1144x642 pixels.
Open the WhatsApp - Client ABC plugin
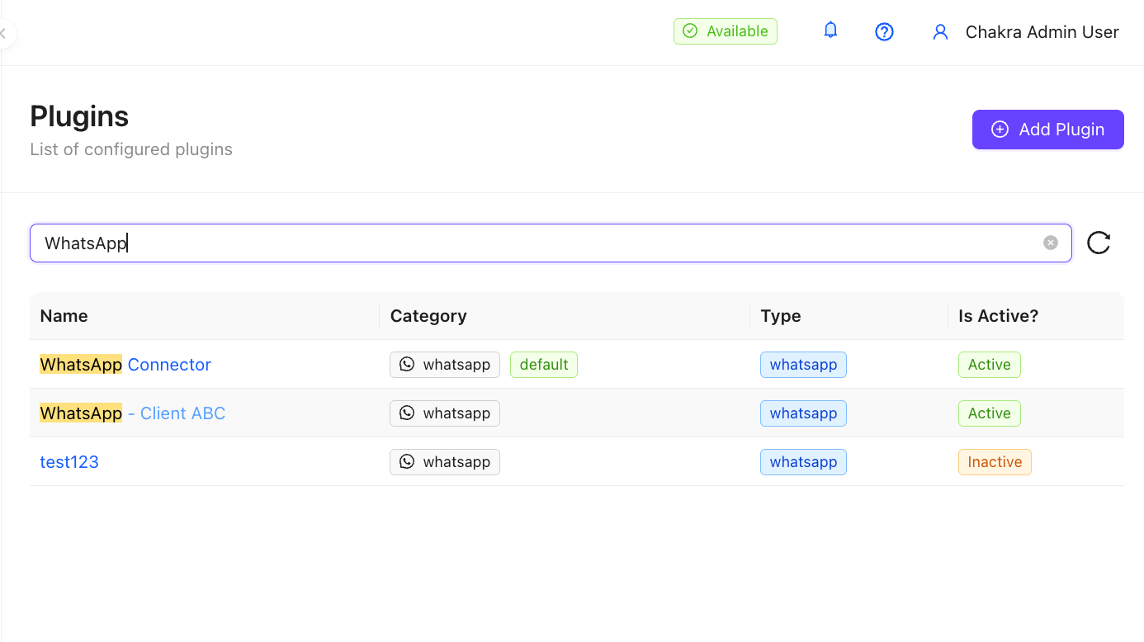[x=132, y=413]
